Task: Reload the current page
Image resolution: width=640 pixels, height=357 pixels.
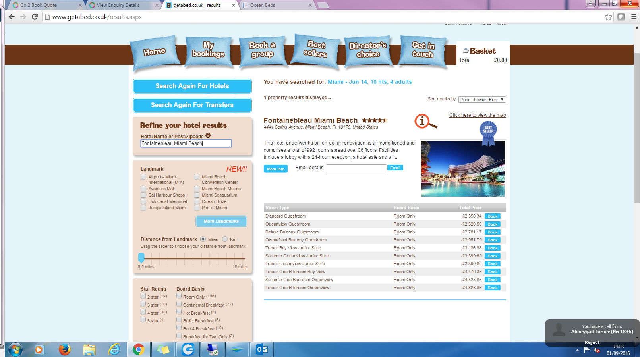Action: [x=35, y=17]
